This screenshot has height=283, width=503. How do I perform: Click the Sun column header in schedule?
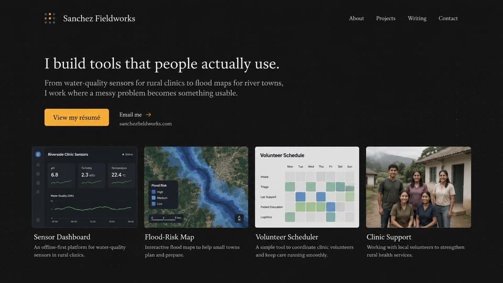[x=349, y=167]
